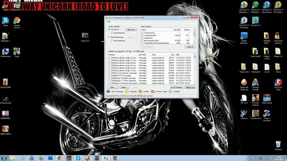Open Windows Explorer from taskbar

click(x=13, y=158)
